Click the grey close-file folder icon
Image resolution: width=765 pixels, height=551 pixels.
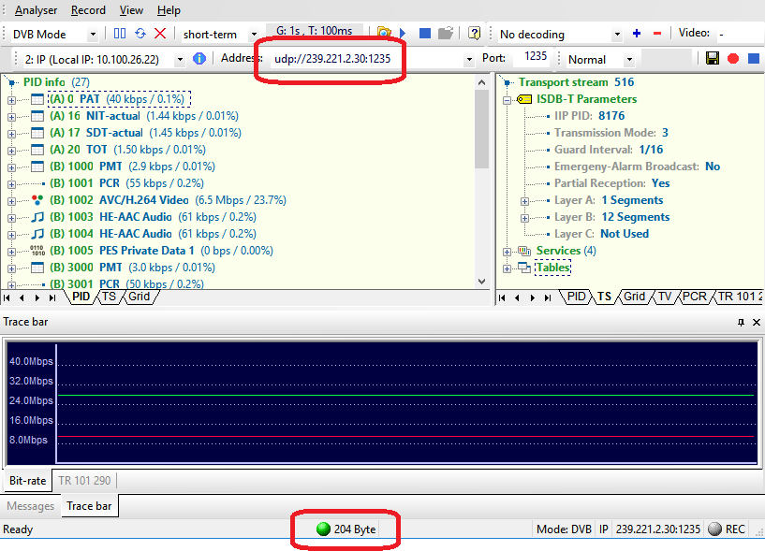point(446,33)
